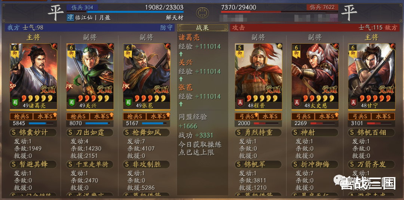Click the SP badge on 诸葛亮 portrait
Screen dimensions: 404x200
[x=13, y=85]
